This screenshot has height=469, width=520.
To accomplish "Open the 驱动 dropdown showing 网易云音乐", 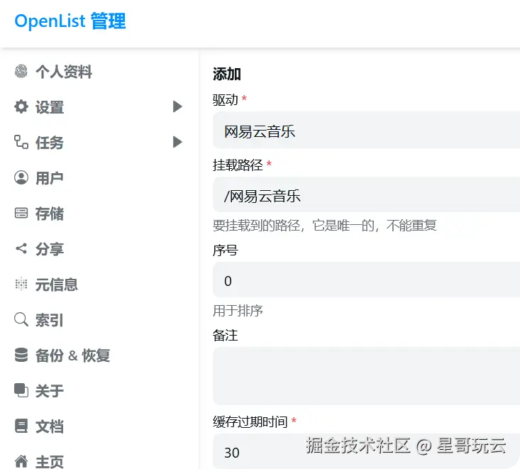I will click(x=366, y=131).
